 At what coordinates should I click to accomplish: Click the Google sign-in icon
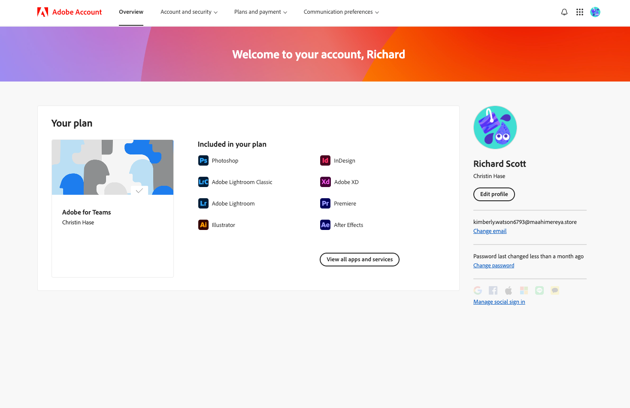click(478, 290)
